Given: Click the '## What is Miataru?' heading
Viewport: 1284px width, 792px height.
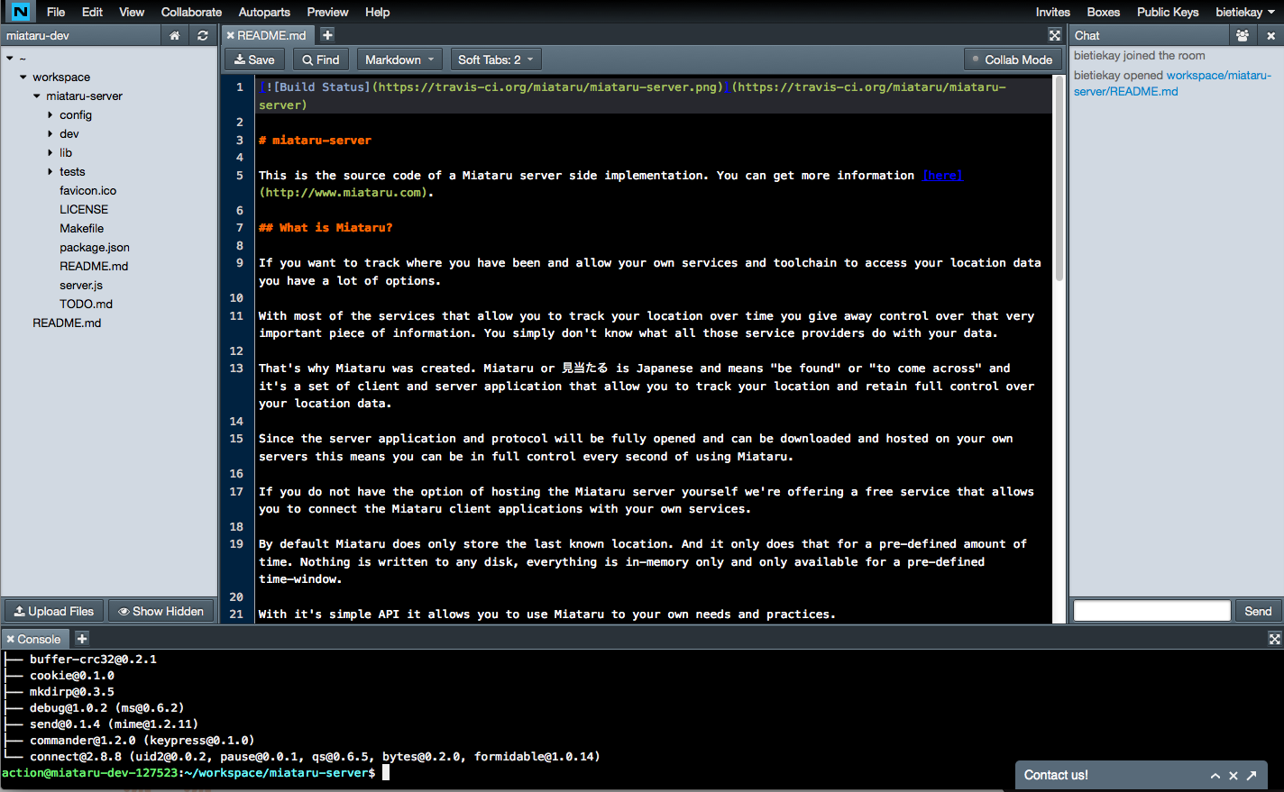Looking at the screenshot, I should point(326,228).
